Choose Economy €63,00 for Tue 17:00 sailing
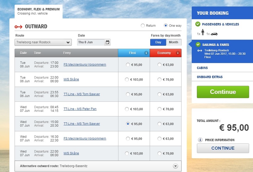Screen dimensions: 253x172 click(x=160, y=65)
